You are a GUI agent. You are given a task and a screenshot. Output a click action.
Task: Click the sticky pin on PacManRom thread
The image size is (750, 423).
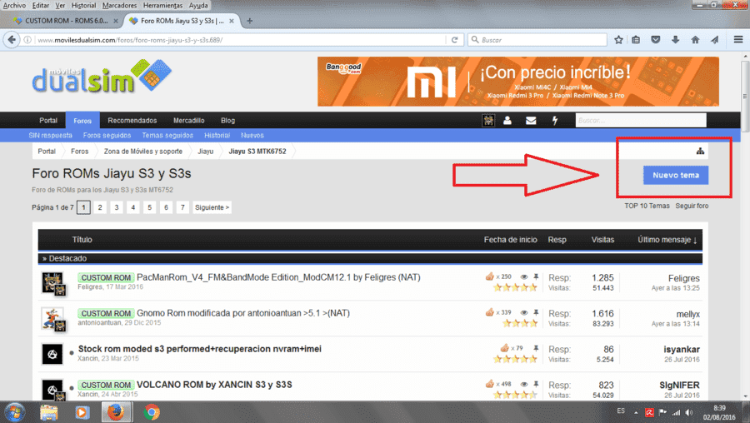[536, 276]
